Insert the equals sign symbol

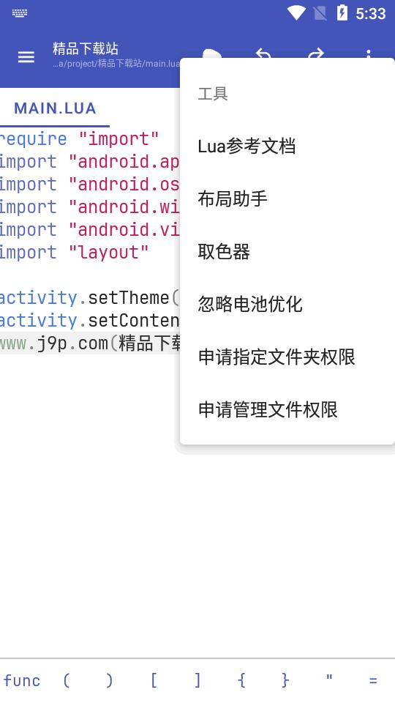point(373,680)
